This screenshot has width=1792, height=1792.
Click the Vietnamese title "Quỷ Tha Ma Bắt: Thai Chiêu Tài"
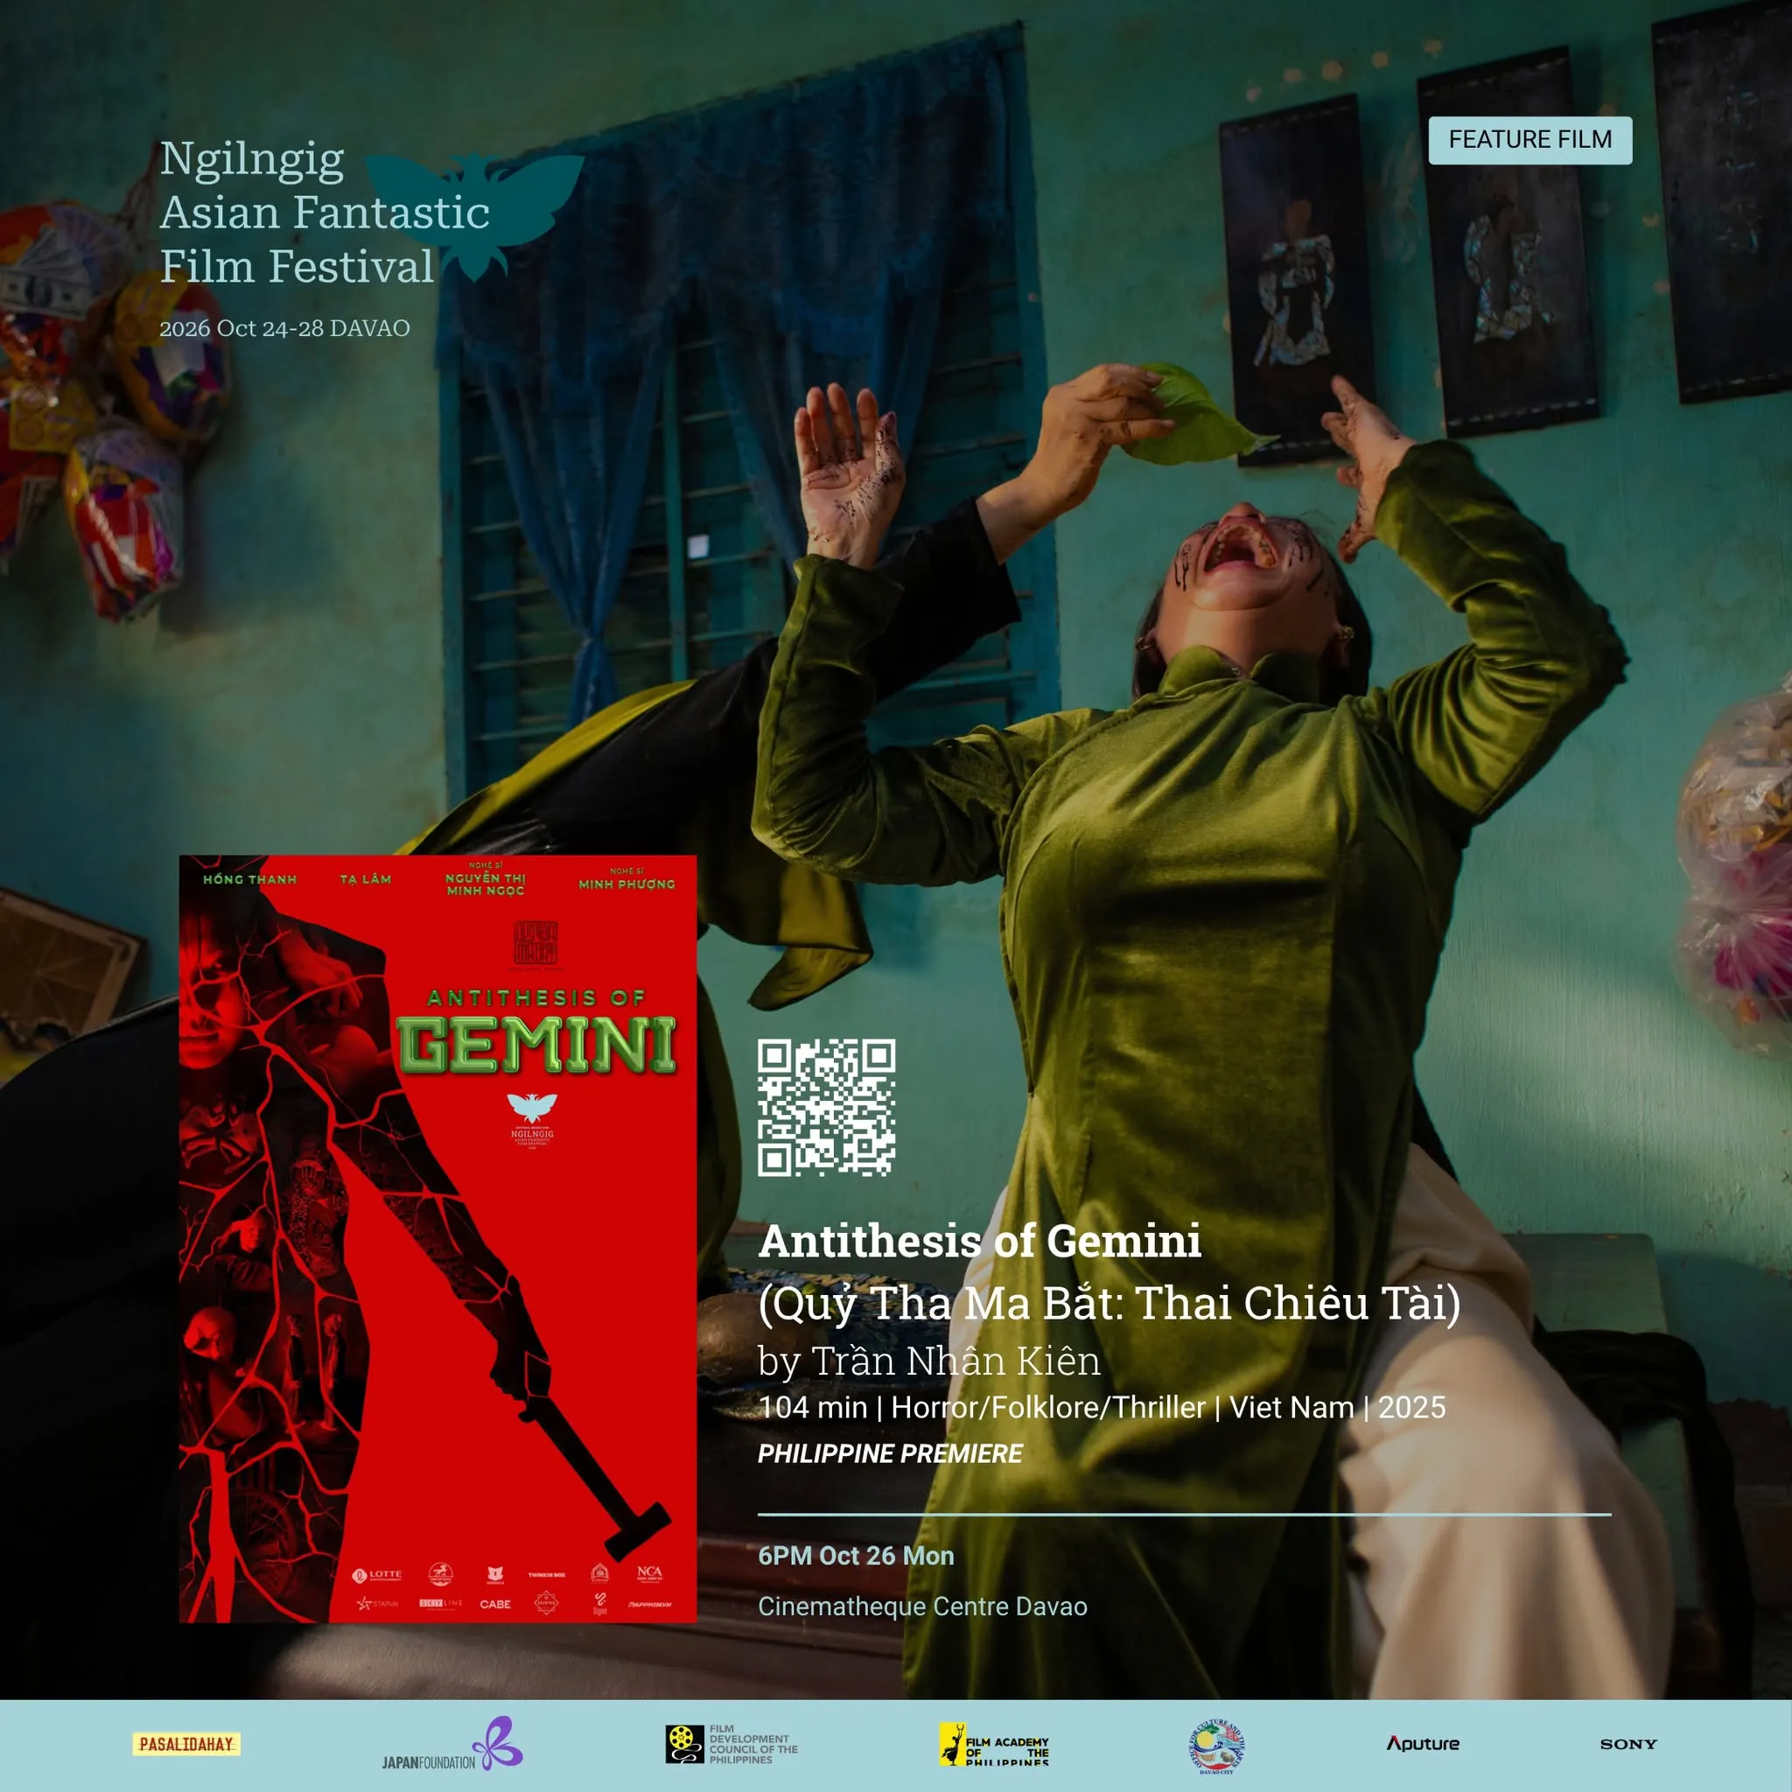pyautogui.click(x=1109, y=1303)
